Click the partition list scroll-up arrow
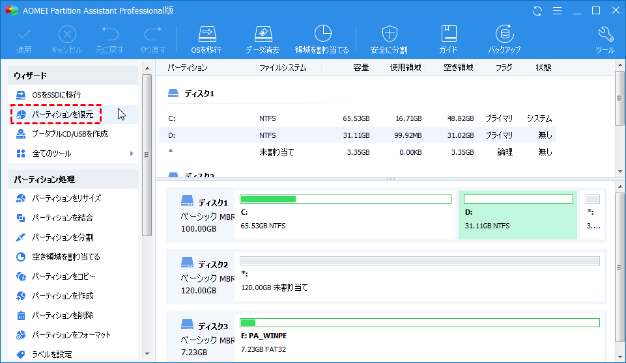 pos(620,65)
